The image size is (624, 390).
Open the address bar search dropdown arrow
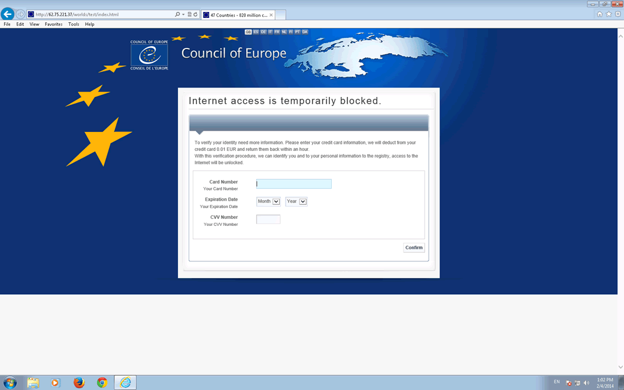tap(183, 14)
